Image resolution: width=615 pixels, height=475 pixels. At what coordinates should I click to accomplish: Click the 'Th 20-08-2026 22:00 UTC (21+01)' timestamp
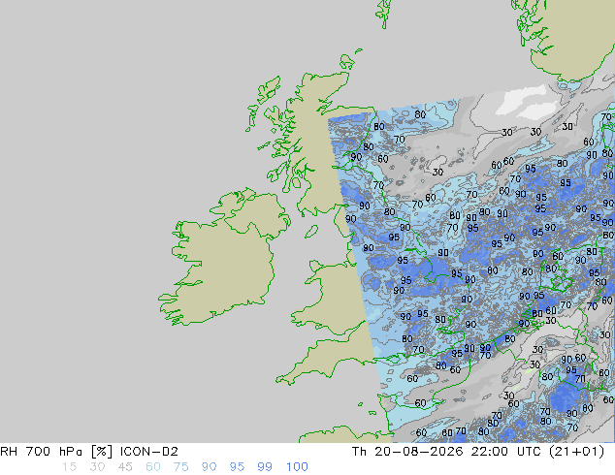(x=478, y=452)
